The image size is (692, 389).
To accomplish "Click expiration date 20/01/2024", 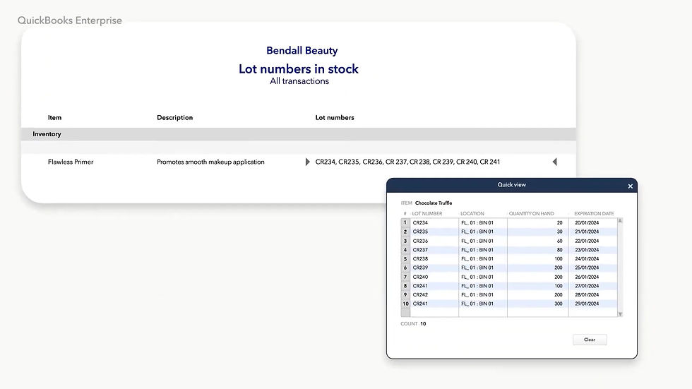I will (x=587, y=222).
